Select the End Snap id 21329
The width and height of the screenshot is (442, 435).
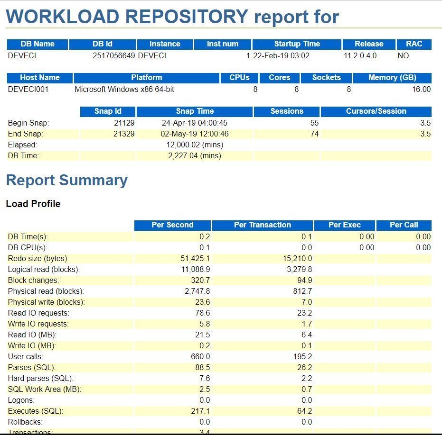124,134
